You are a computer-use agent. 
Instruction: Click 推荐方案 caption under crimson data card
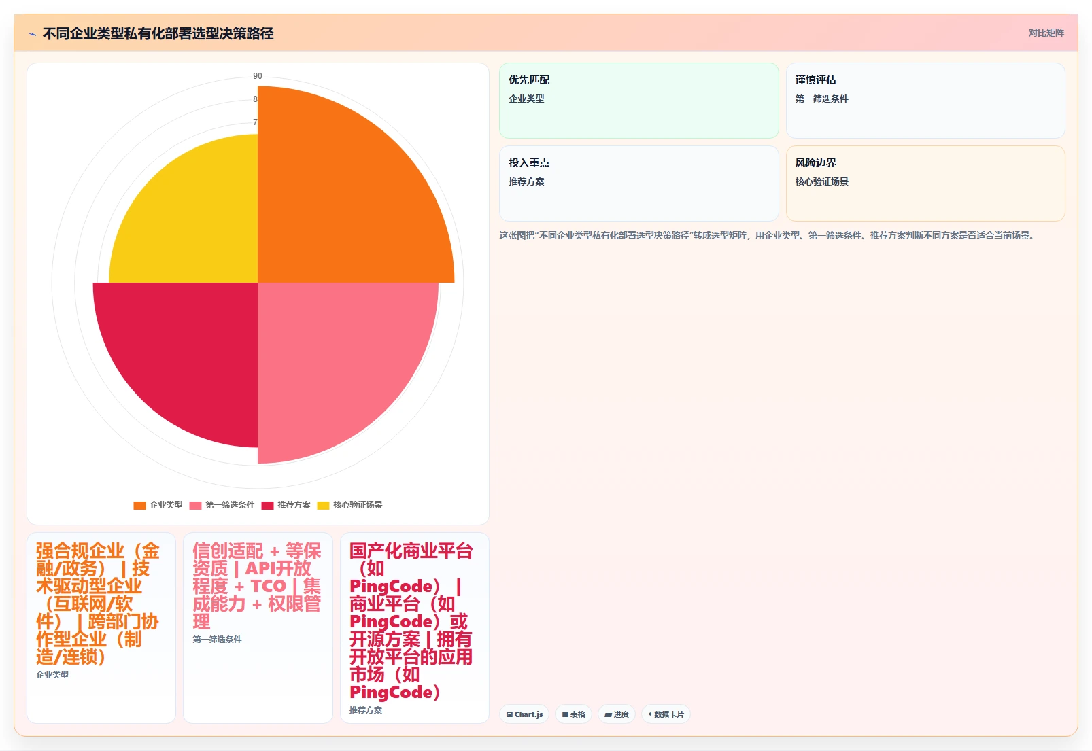click(x=366, y=710)
